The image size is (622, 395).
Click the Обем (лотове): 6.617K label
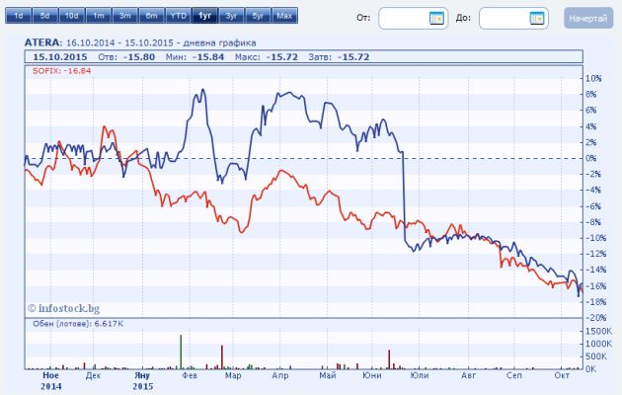(78, 324)
